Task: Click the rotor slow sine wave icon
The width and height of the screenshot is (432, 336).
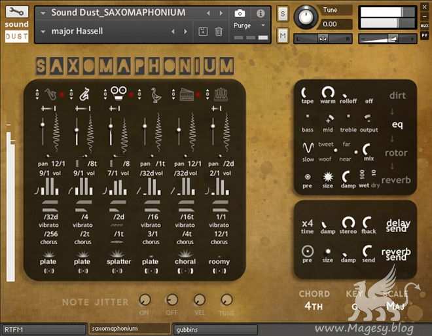Action: (x=308, y=148)
